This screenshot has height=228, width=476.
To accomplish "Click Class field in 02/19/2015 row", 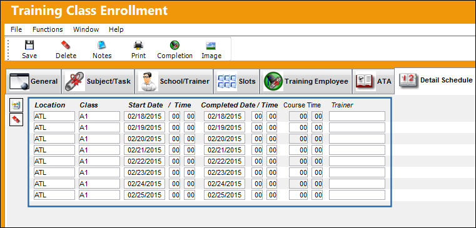I will [99, 127].
